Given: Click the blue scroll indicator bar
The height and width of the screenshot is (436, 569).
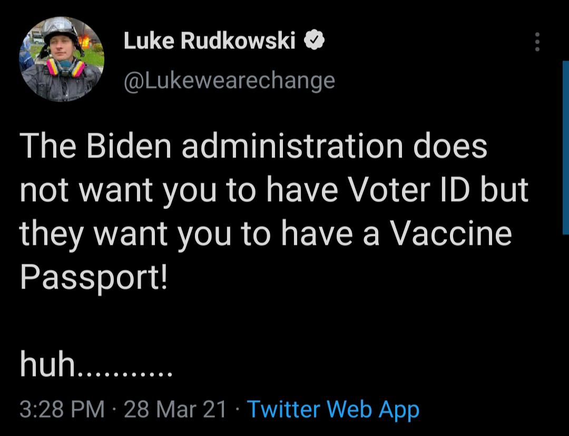Looking at the screenshot, I should [565, 147].
